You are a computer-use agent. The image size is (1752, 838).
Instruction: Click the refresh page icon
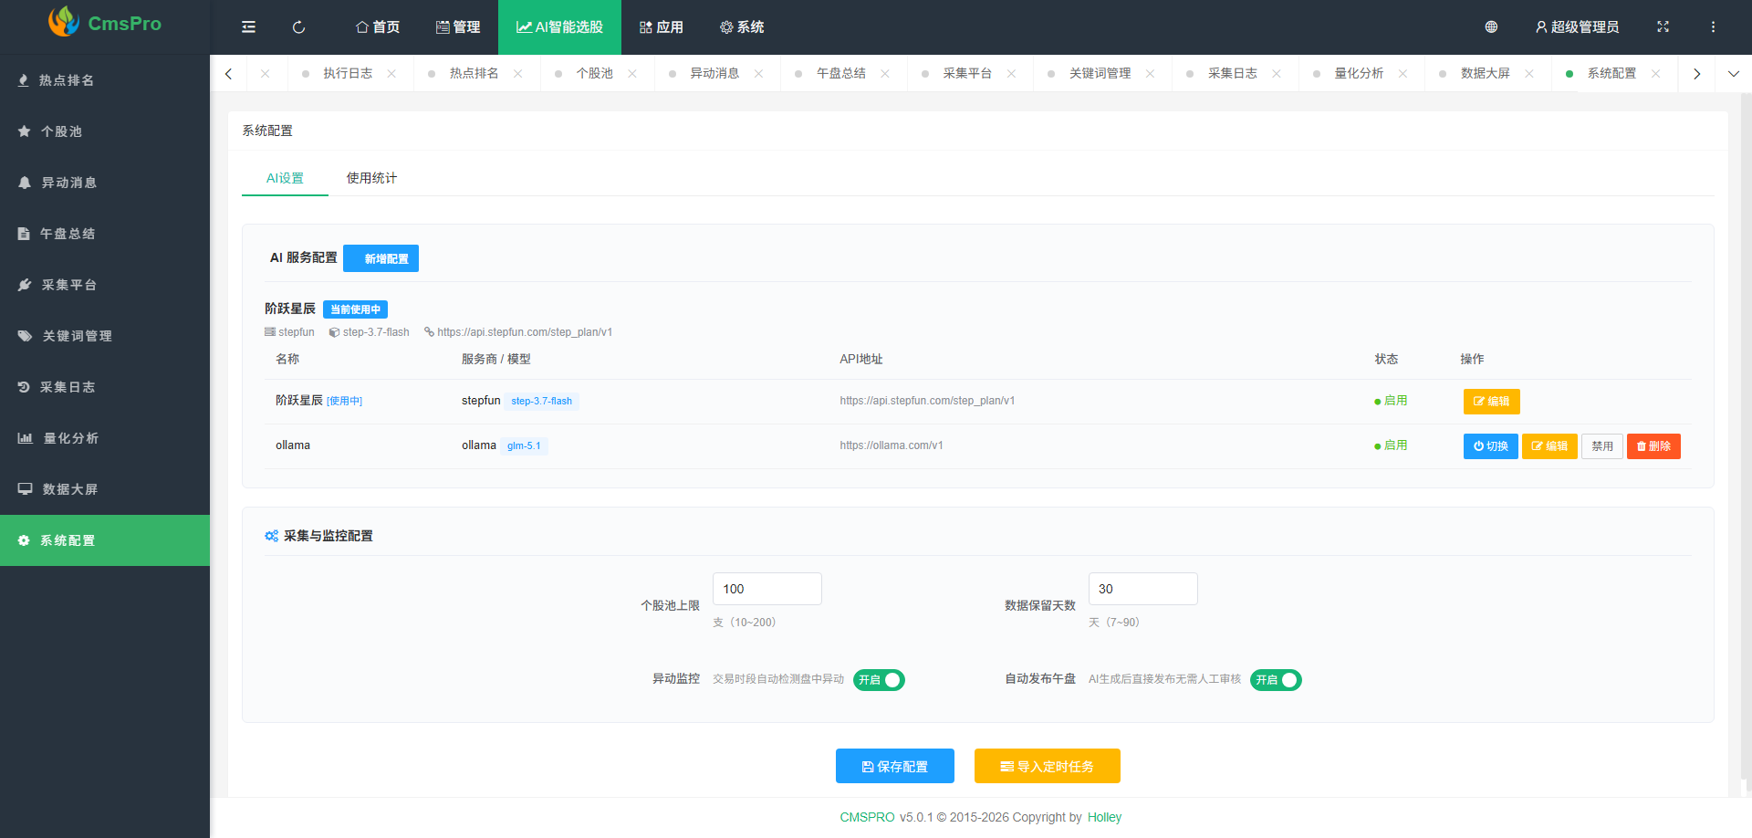(x=298, y=27)
